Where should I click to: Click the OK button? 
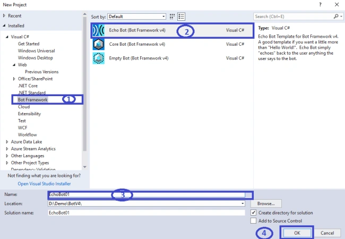[x=297, y=233]
